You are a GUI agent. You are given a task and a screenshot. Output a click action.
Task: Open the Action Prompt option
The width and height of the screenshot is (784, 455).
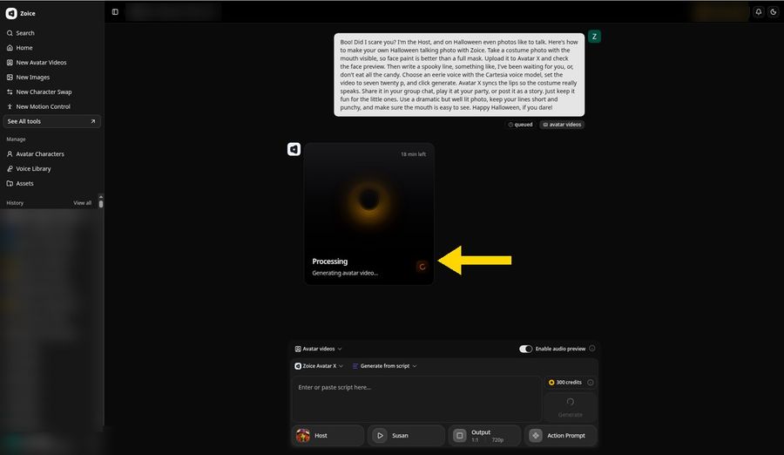pyautogui.click(x=560, y=436)
